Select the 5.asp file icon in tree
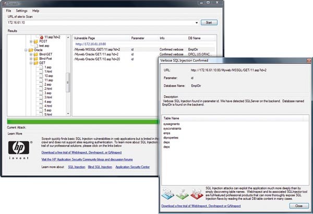 point(41,110)
